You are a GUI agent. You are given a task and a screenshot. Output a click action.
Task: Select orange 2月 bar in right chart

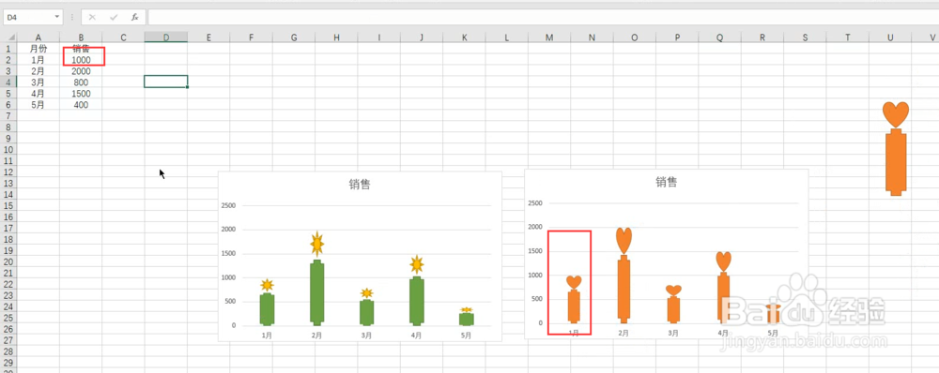pyautogui.click(x=623, y=289)
